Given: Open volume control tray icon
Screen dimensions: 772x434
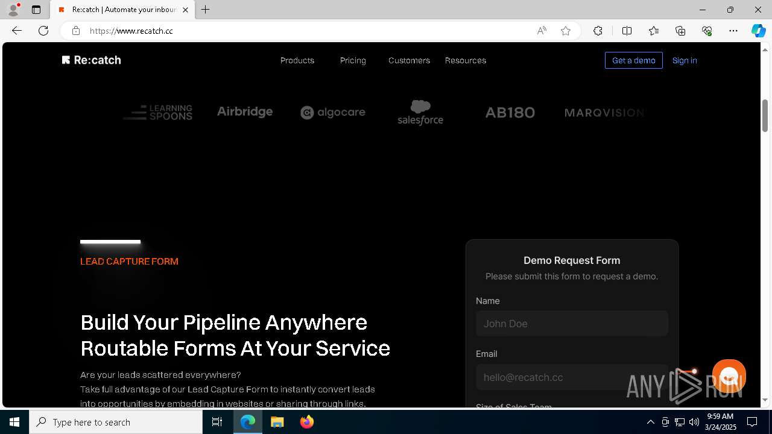Looking at the screenshot, I should [x=694, y=422].
